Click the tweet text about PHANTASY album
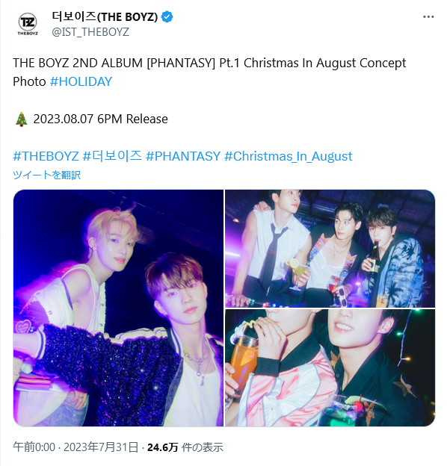The width and height of the screenshot is (447, 466). point(209,72)
